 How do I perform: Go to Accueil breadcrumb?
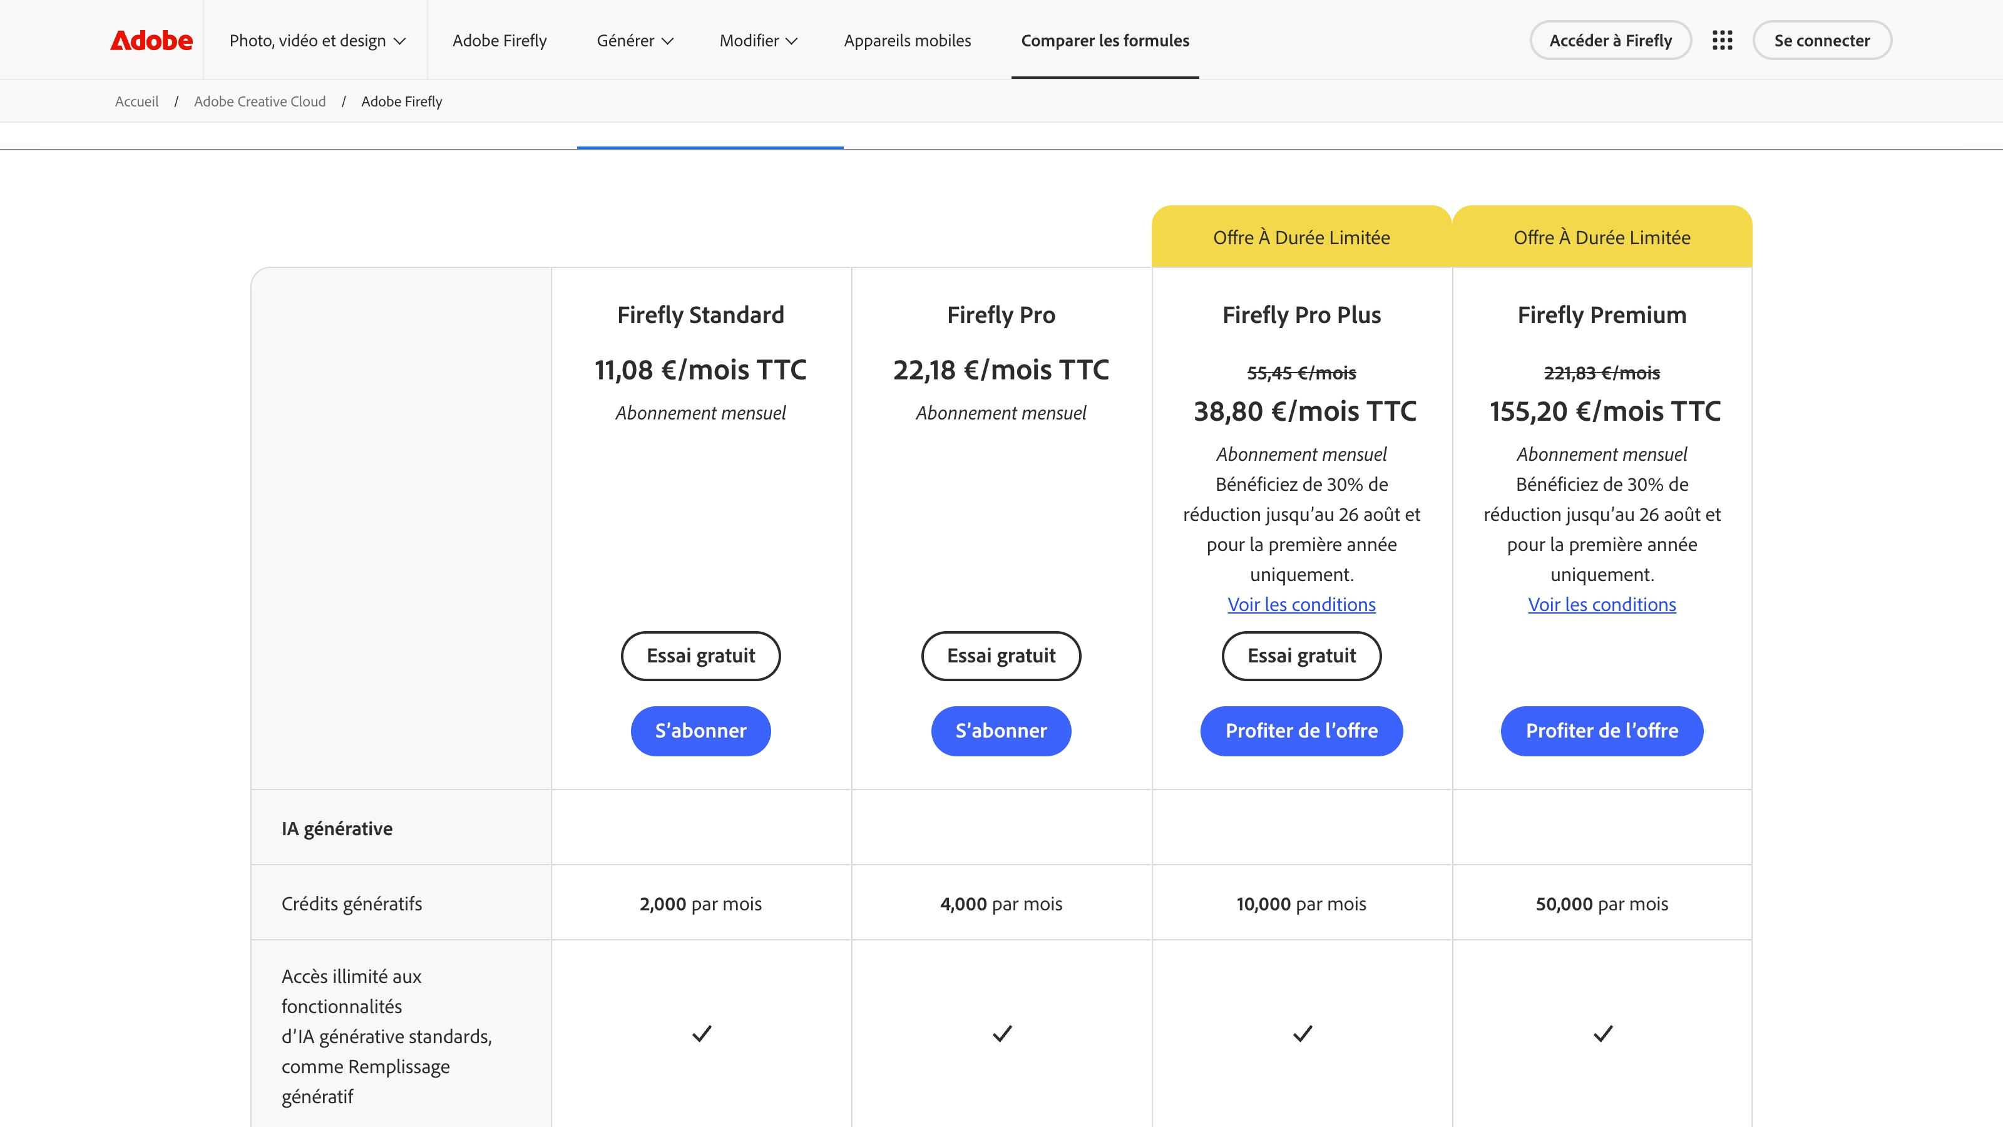click(137, 101)
